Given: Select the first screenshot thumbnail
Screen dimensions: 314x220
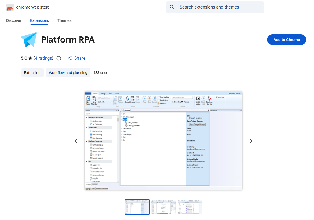Looking at the screenshot, I should click(x=137, y=207).
